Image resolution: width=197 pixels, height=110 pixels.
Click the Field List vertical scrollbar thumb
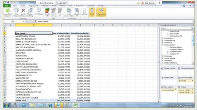pyautogui.click(x=193, y=41)
